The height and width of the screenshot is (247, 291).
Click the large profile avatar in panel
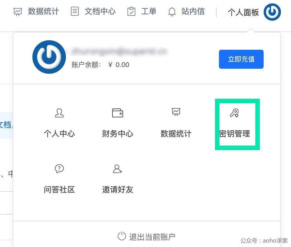click(49, 57)
